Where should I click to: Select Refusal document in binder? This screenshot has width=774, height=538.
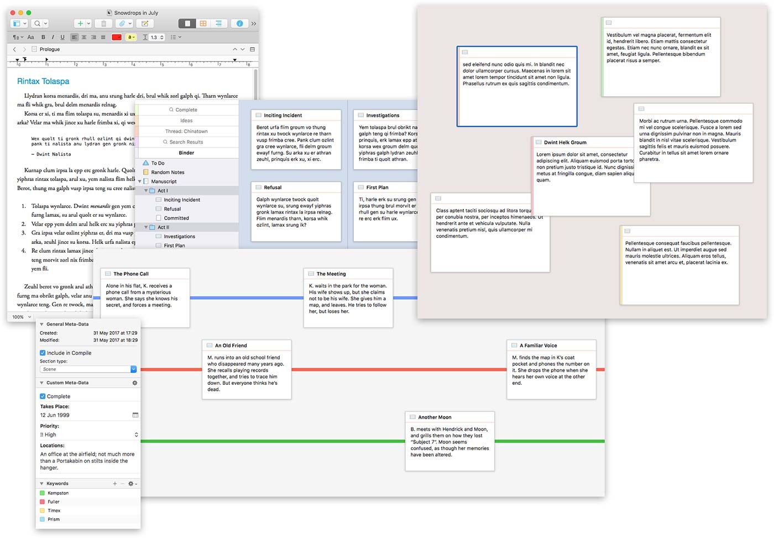pos(172,209)
